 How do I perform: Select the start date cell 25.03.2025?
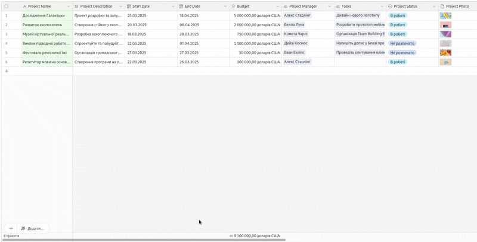(151, 15)
